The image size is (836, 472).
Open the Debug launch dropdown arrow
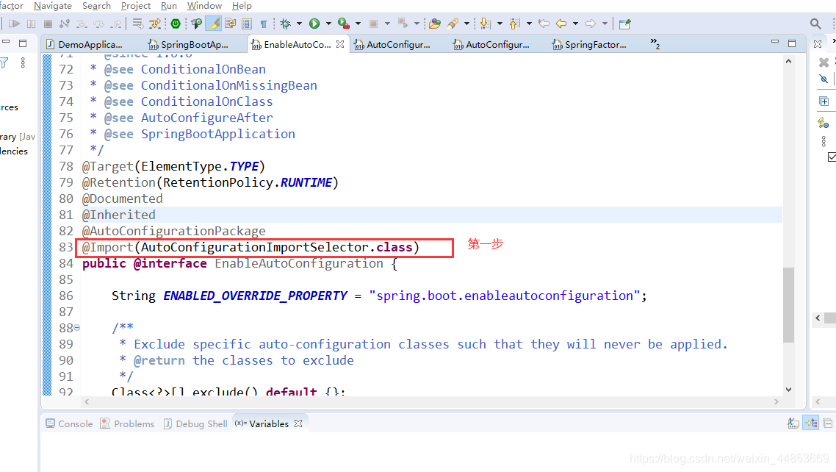(299, 24)
